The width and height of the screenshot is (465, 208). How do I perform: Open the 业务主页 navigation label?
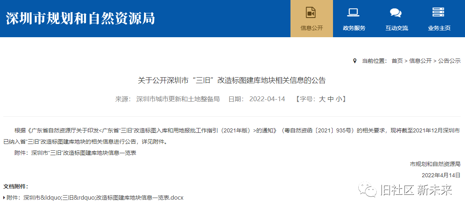click(439, 28)
